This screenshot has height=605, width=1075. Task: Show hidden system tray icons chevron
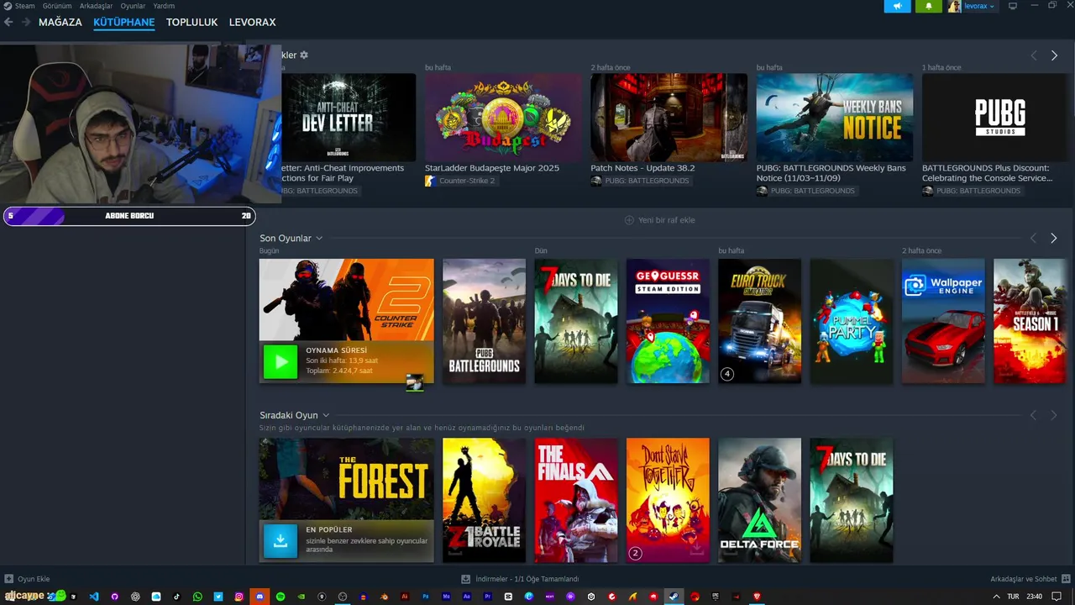[996, 597]
